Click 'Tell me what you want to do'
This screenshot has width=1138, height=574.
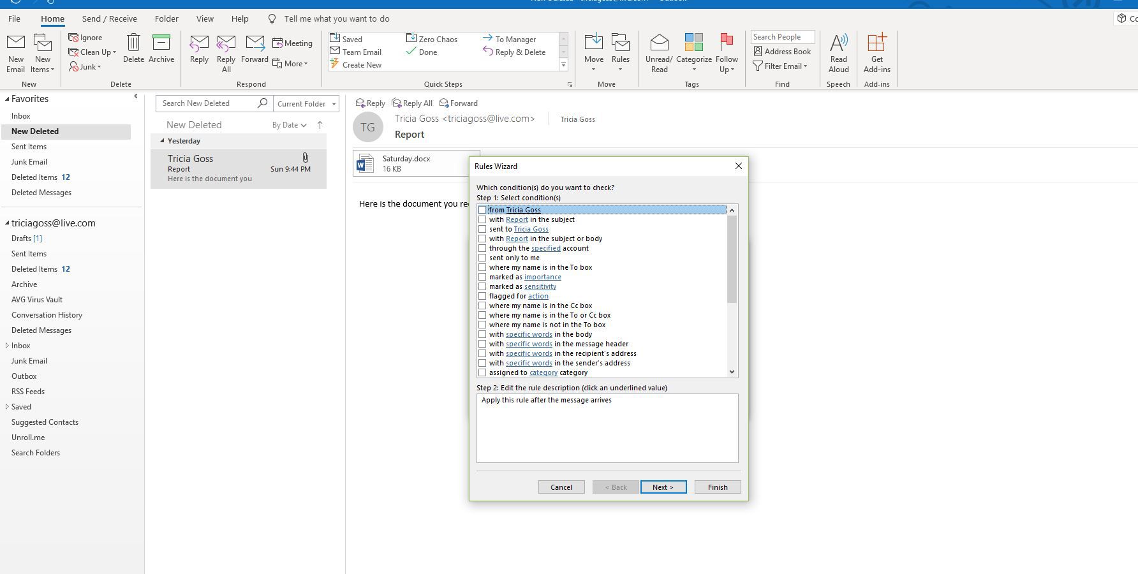[336, 19]
